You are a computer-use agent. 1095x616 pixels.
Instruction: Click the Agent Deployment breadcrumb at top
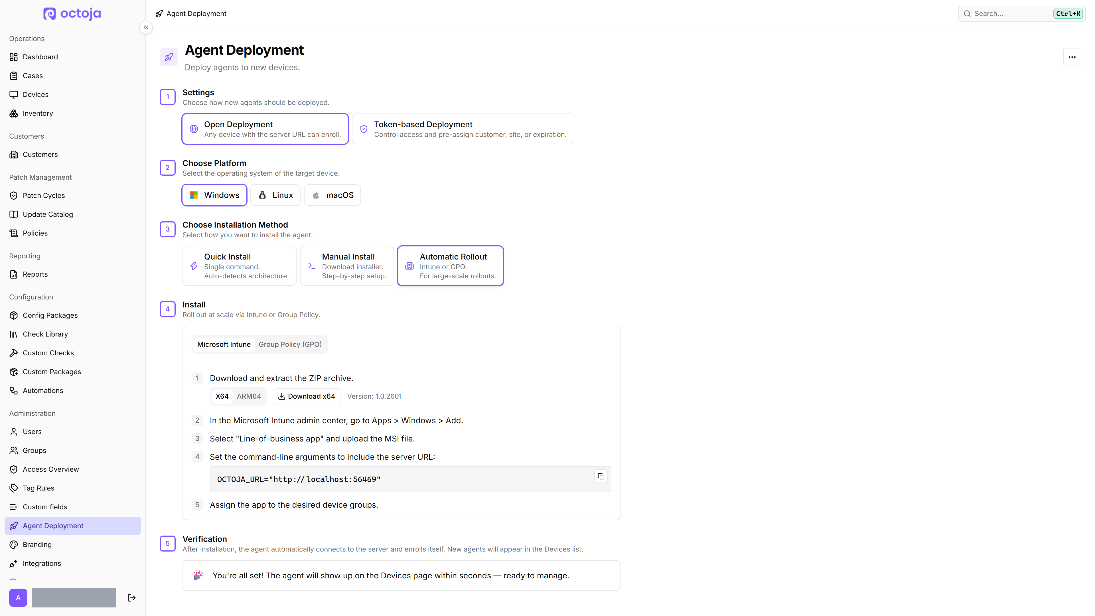coord(191,14)
